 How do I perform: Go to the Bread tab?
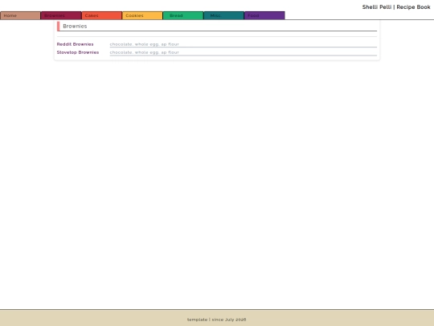pyautogui.click(x=183, y=15)
